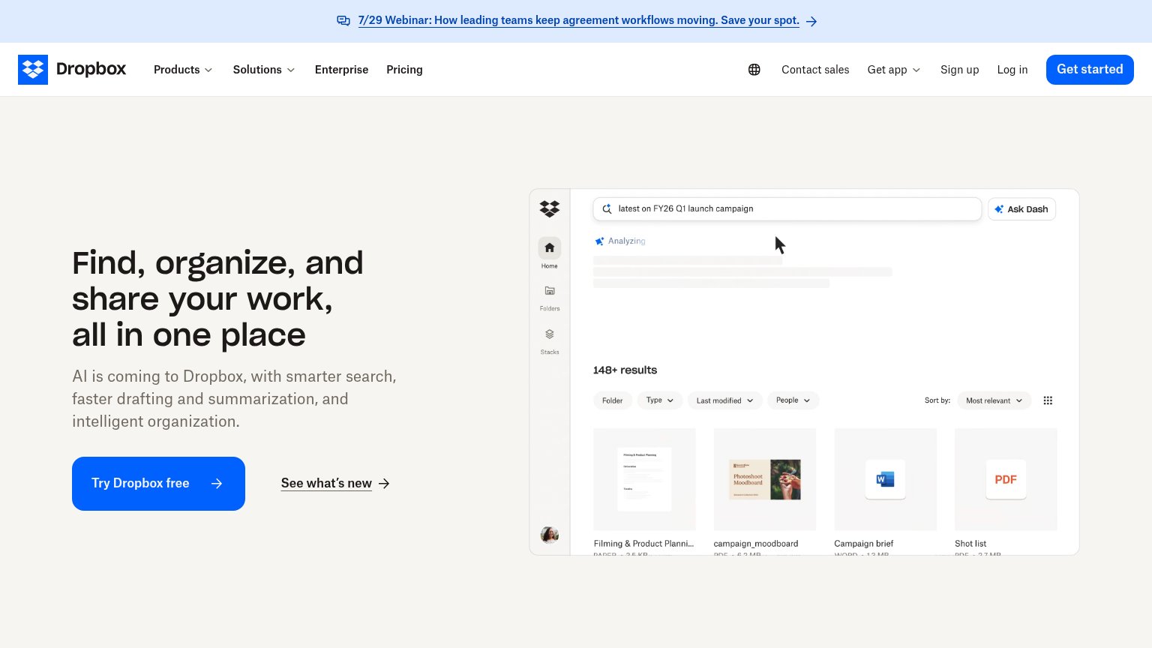This screenshot has height=648, width=1152.
Task: Change sort order from Most relevant
Action: 994,400
